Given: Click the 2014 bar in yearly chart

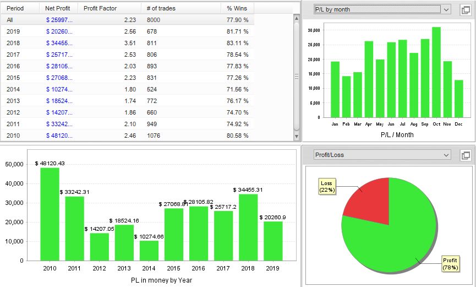Looking at the screenshot, I should 149,251.
